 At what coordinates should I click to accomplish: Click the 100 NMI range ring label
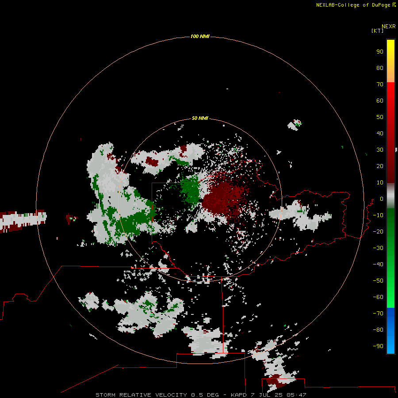point(200,37)
